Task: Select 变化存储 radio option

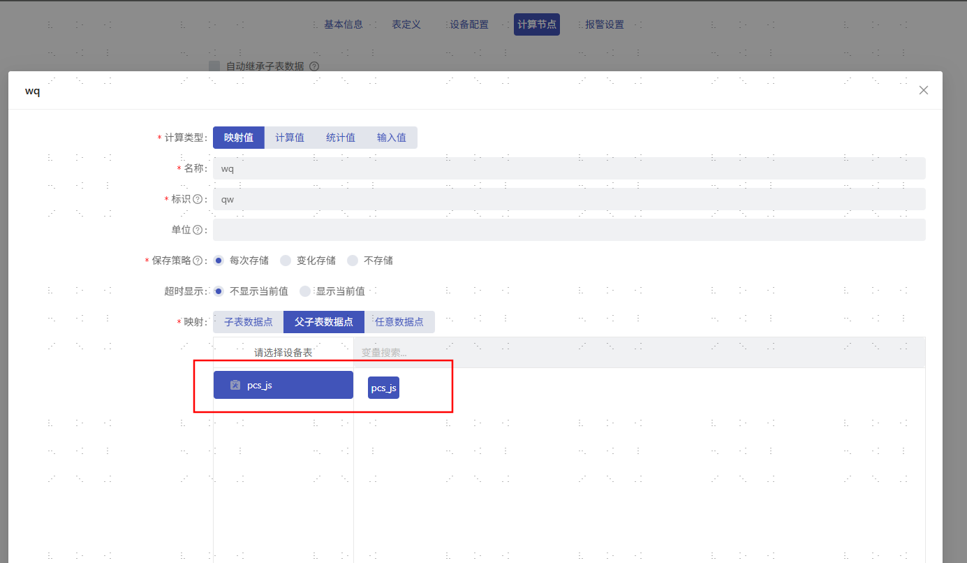Action: coord(286,261)
